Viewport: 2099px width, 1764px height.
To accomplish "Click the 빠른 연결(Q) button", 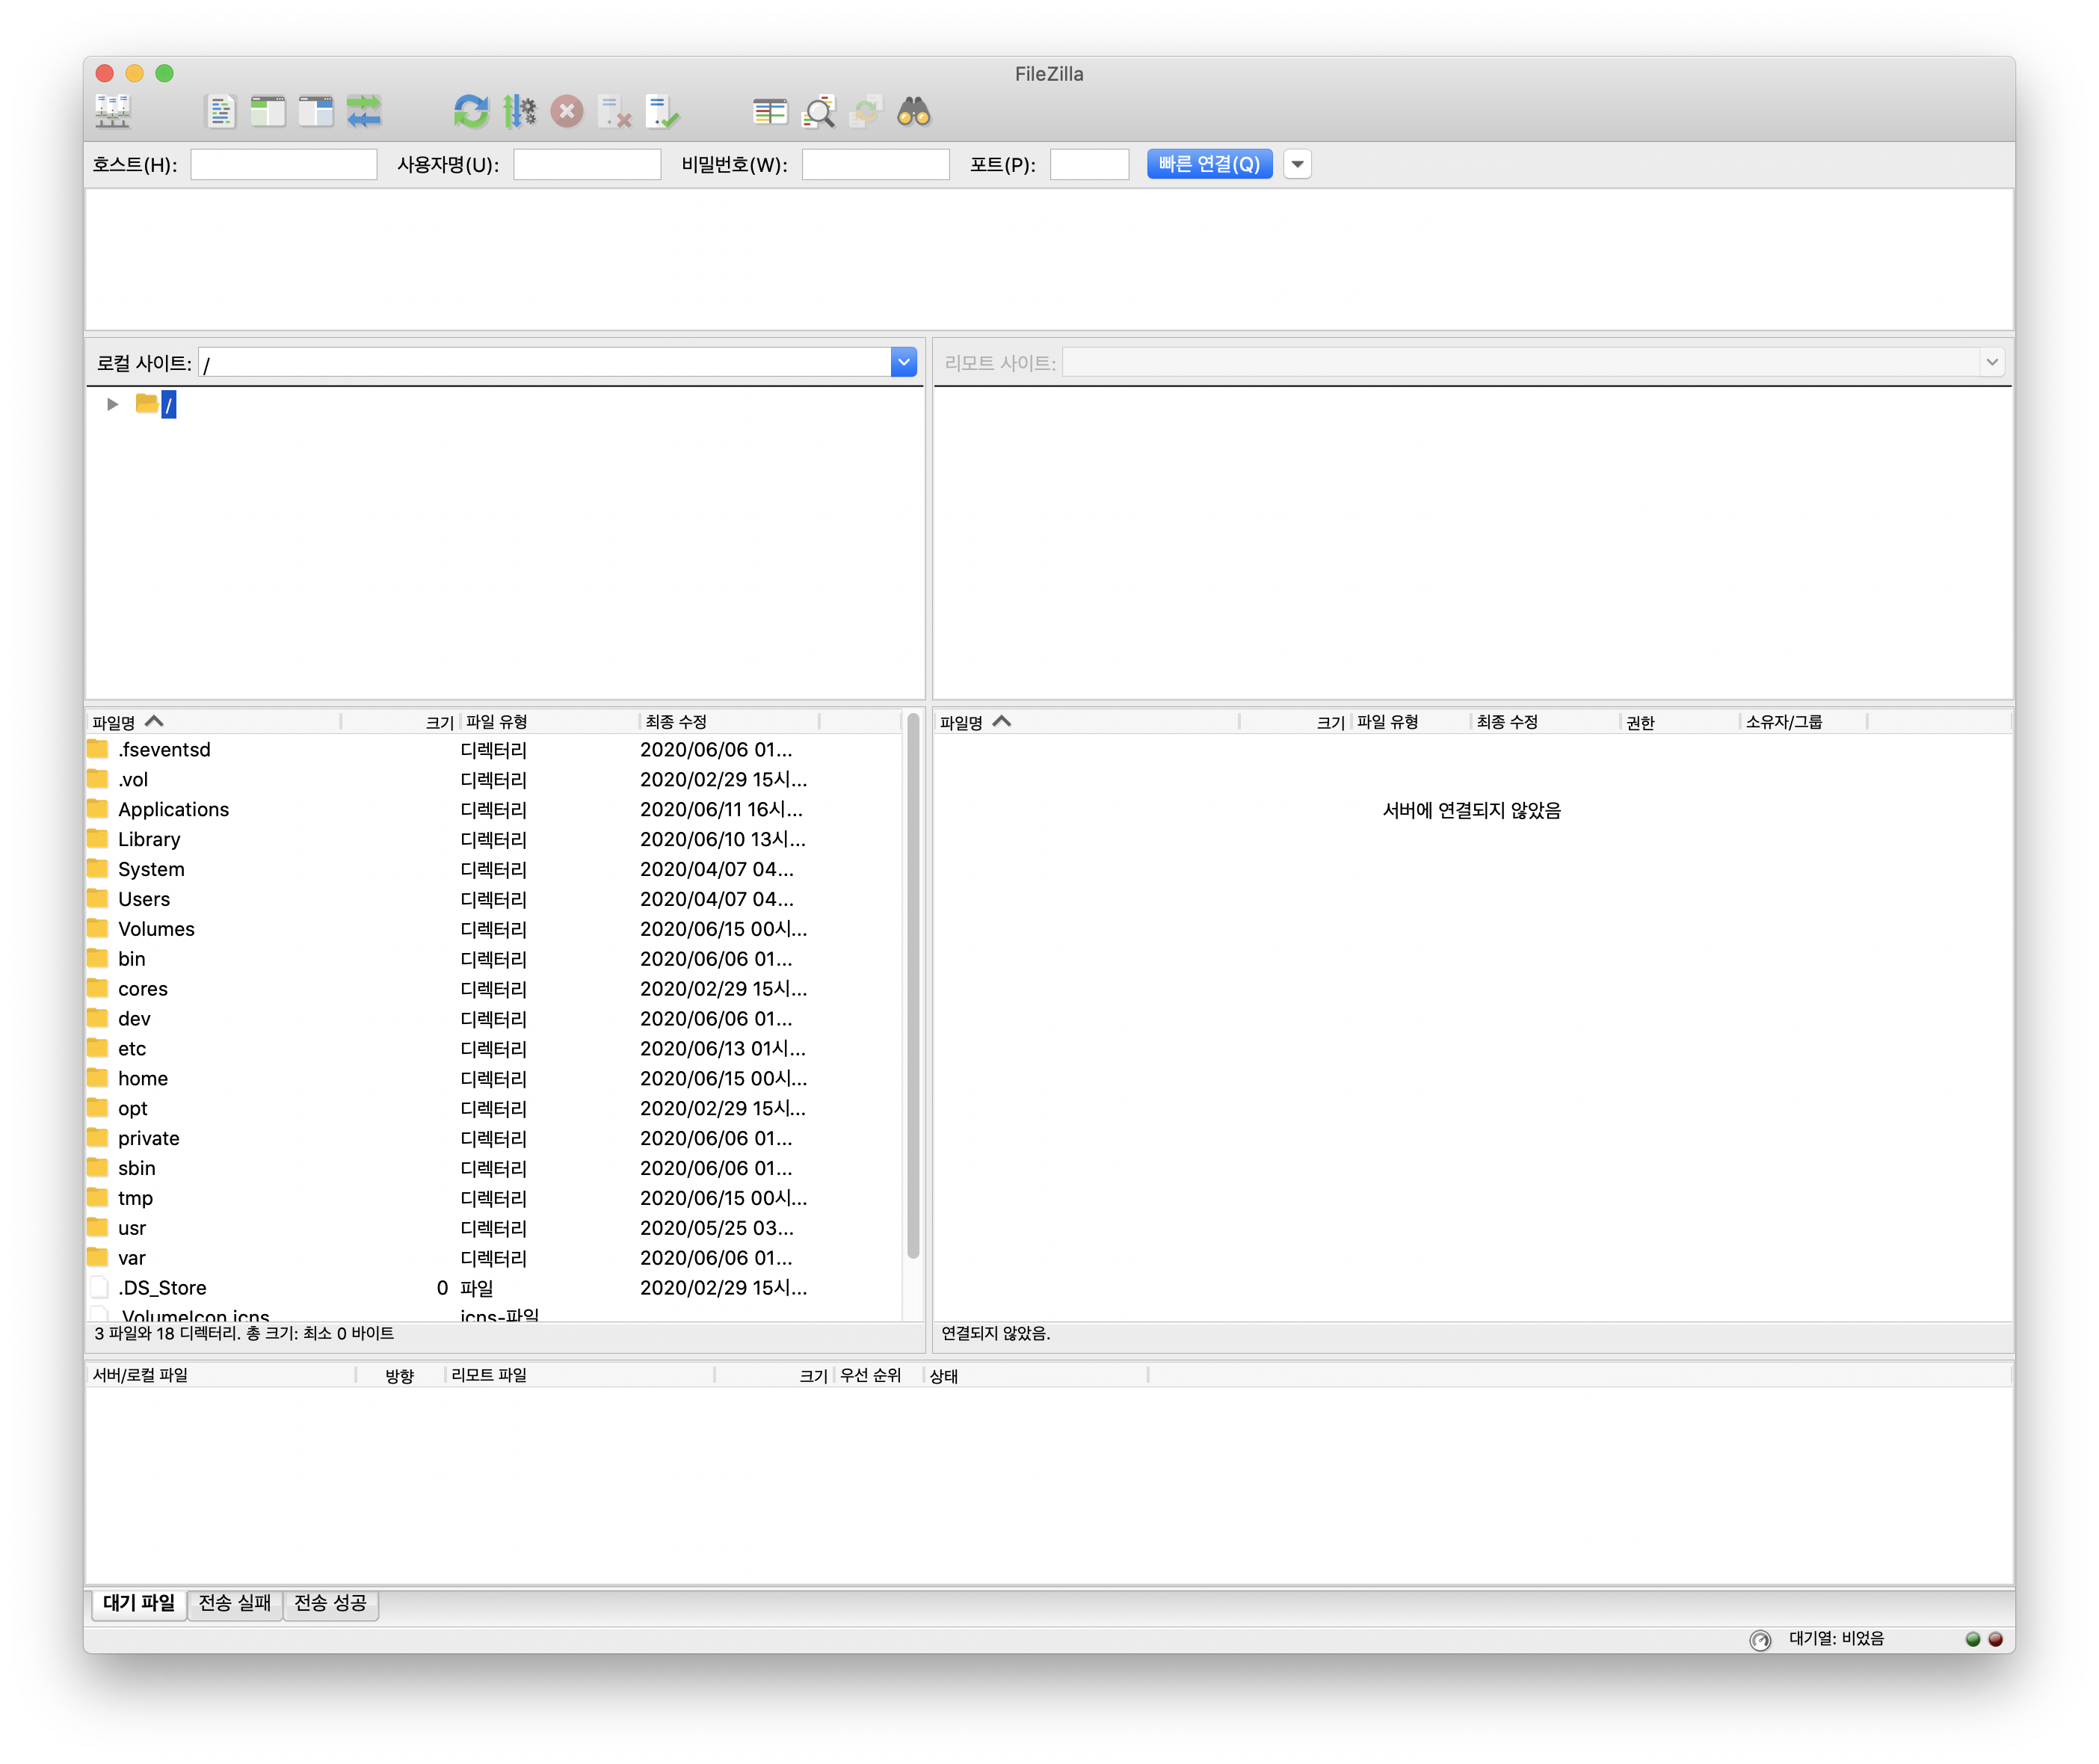I will click(1209, 164).
